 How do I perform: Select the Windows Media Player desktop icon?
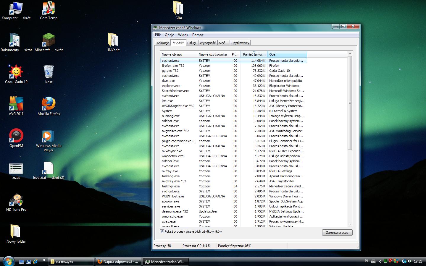pyautogui.click(x=49, y=141)
